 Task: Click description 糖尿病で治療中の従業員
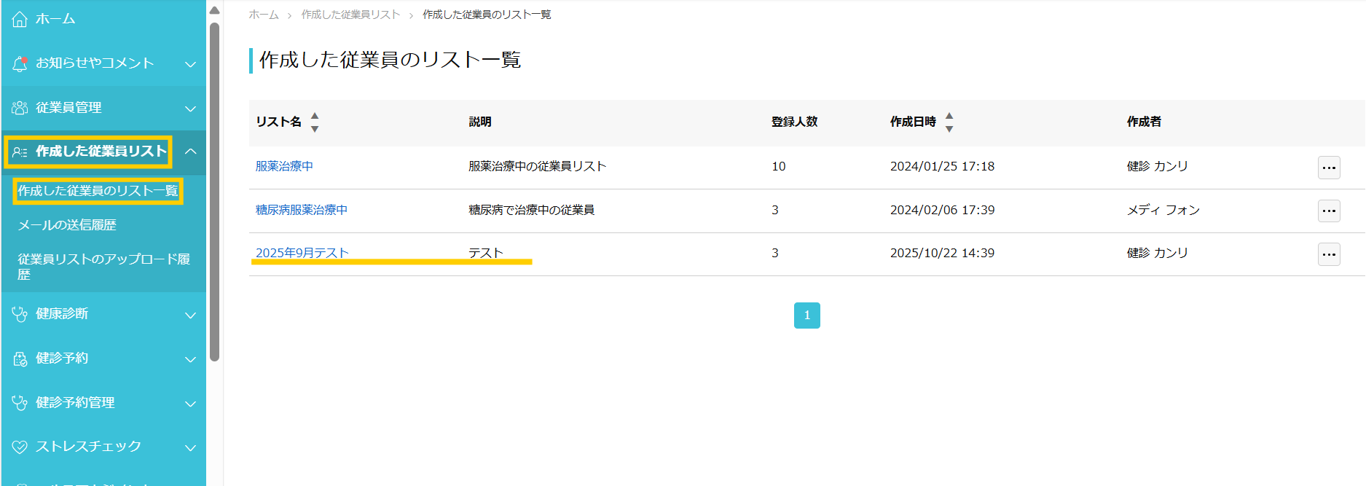coord(532,210)
